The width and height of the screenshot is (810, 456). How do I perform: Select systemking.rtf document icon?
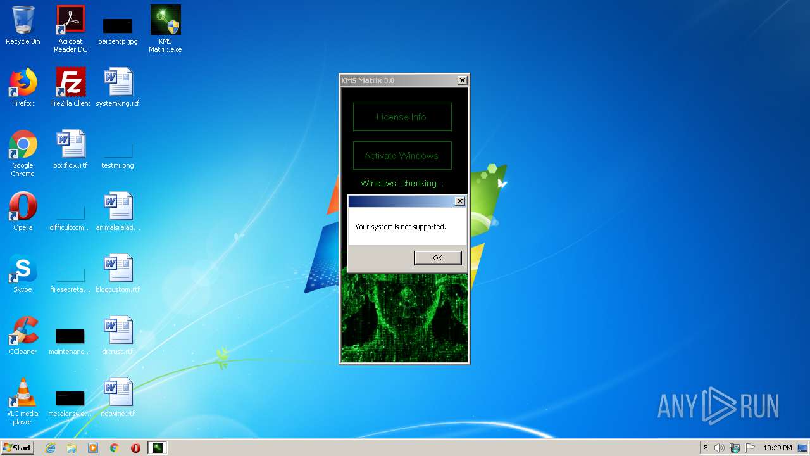(118, 87)
